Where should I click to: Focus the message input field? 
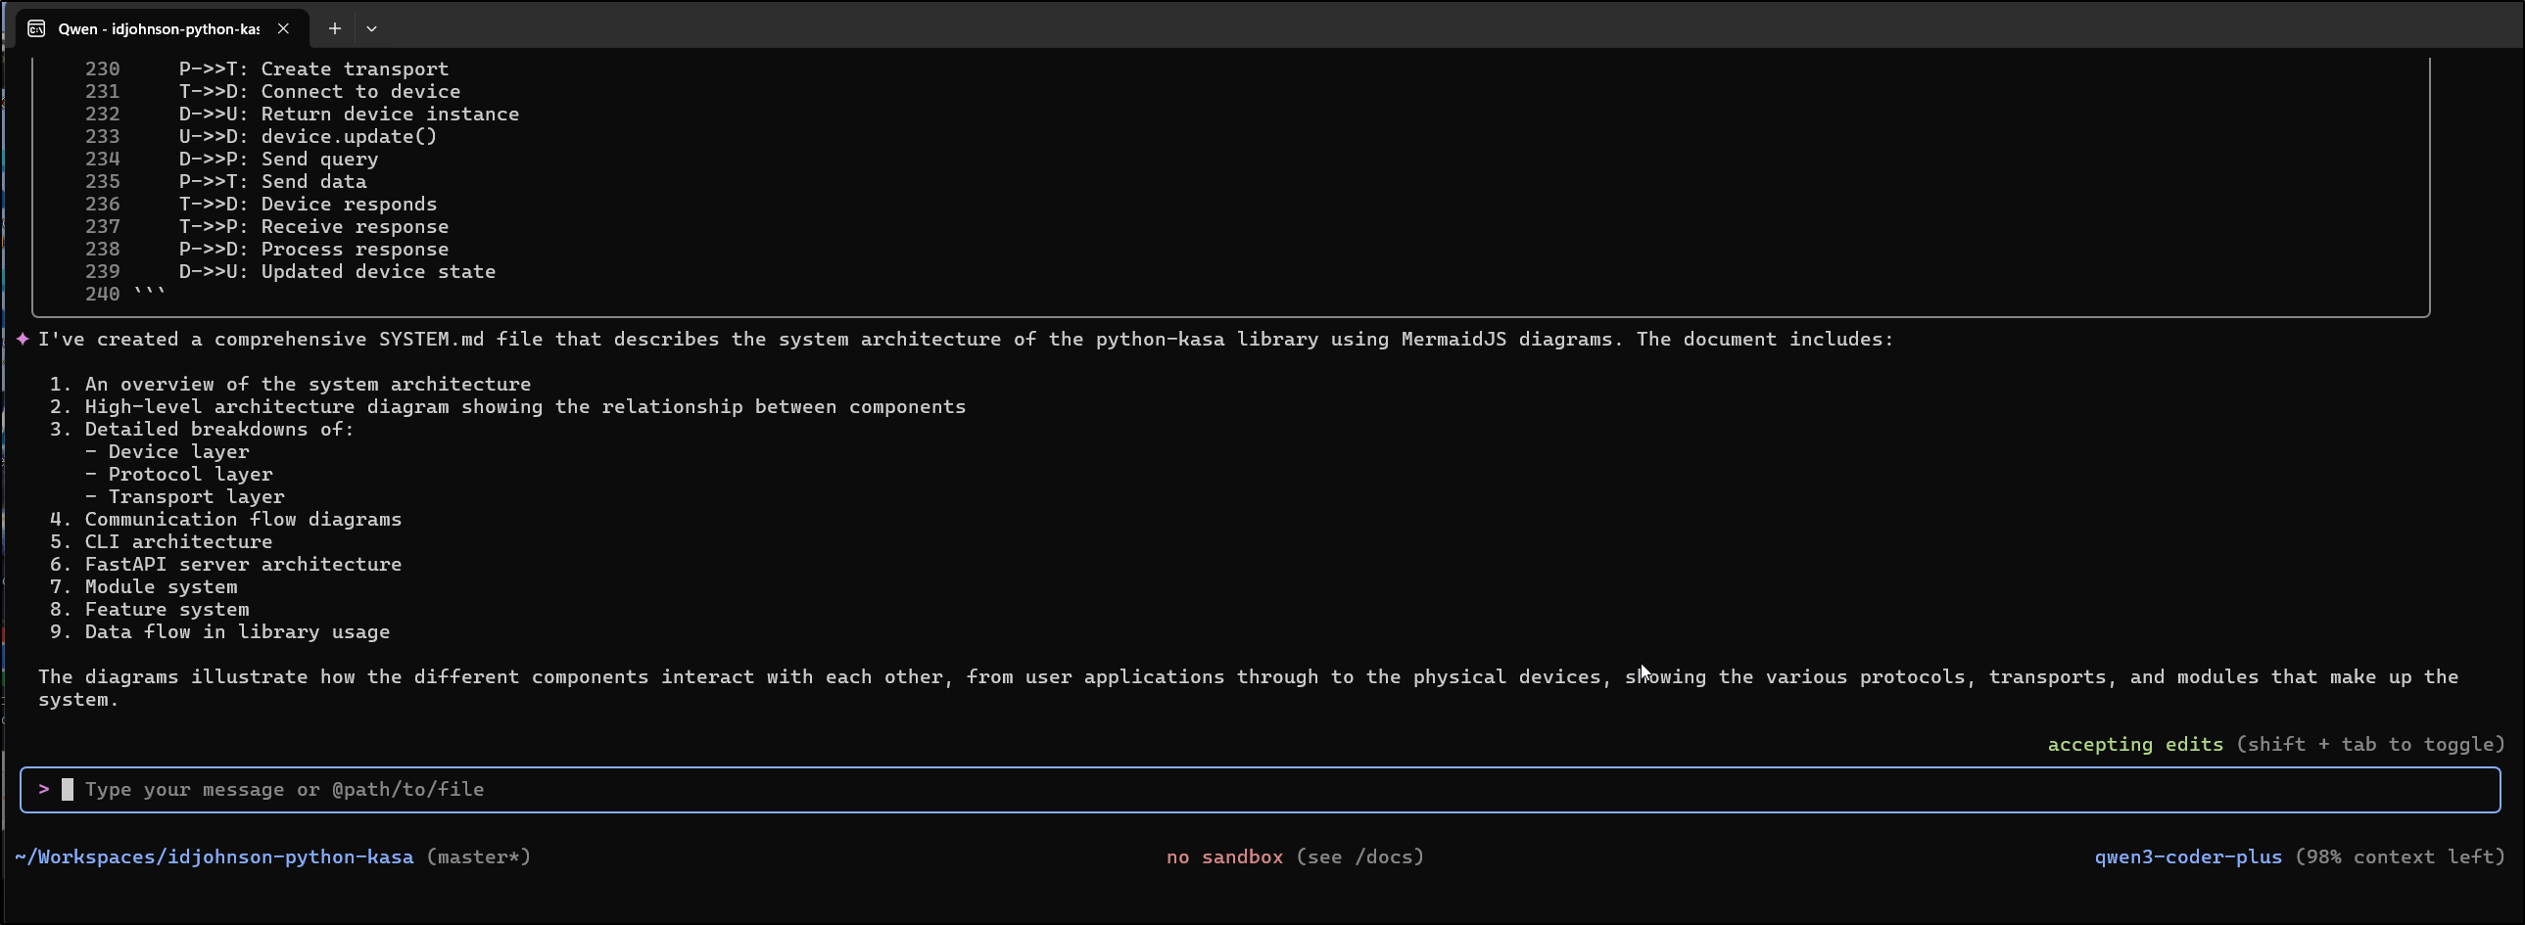(x=1260, y=790)
